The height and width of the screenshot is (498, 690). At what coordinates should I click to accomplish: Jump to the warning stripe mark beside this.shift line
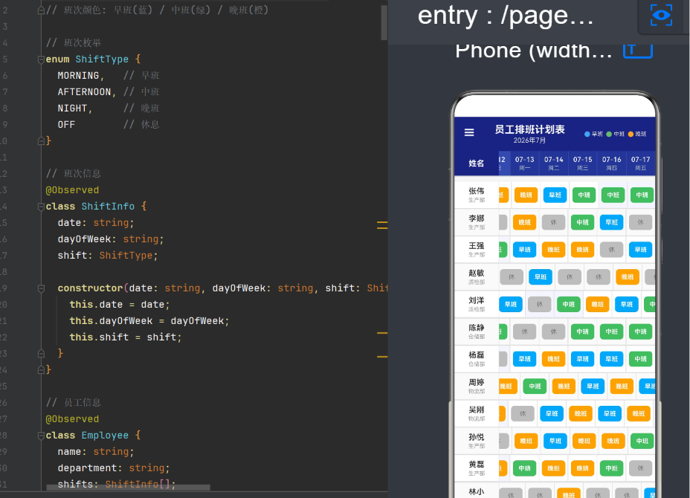coord(382,333)
